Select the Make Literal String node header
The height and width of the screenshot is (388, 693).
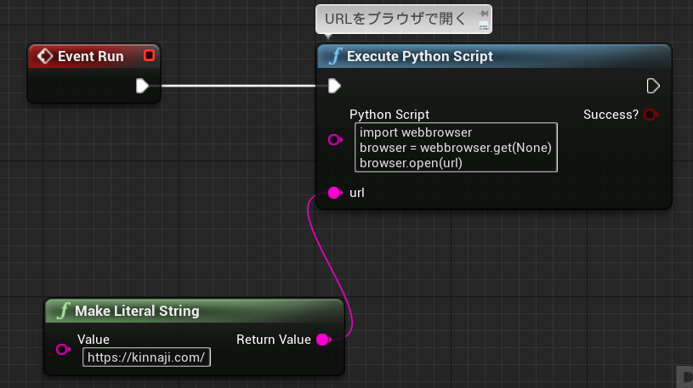coord(195,311)
